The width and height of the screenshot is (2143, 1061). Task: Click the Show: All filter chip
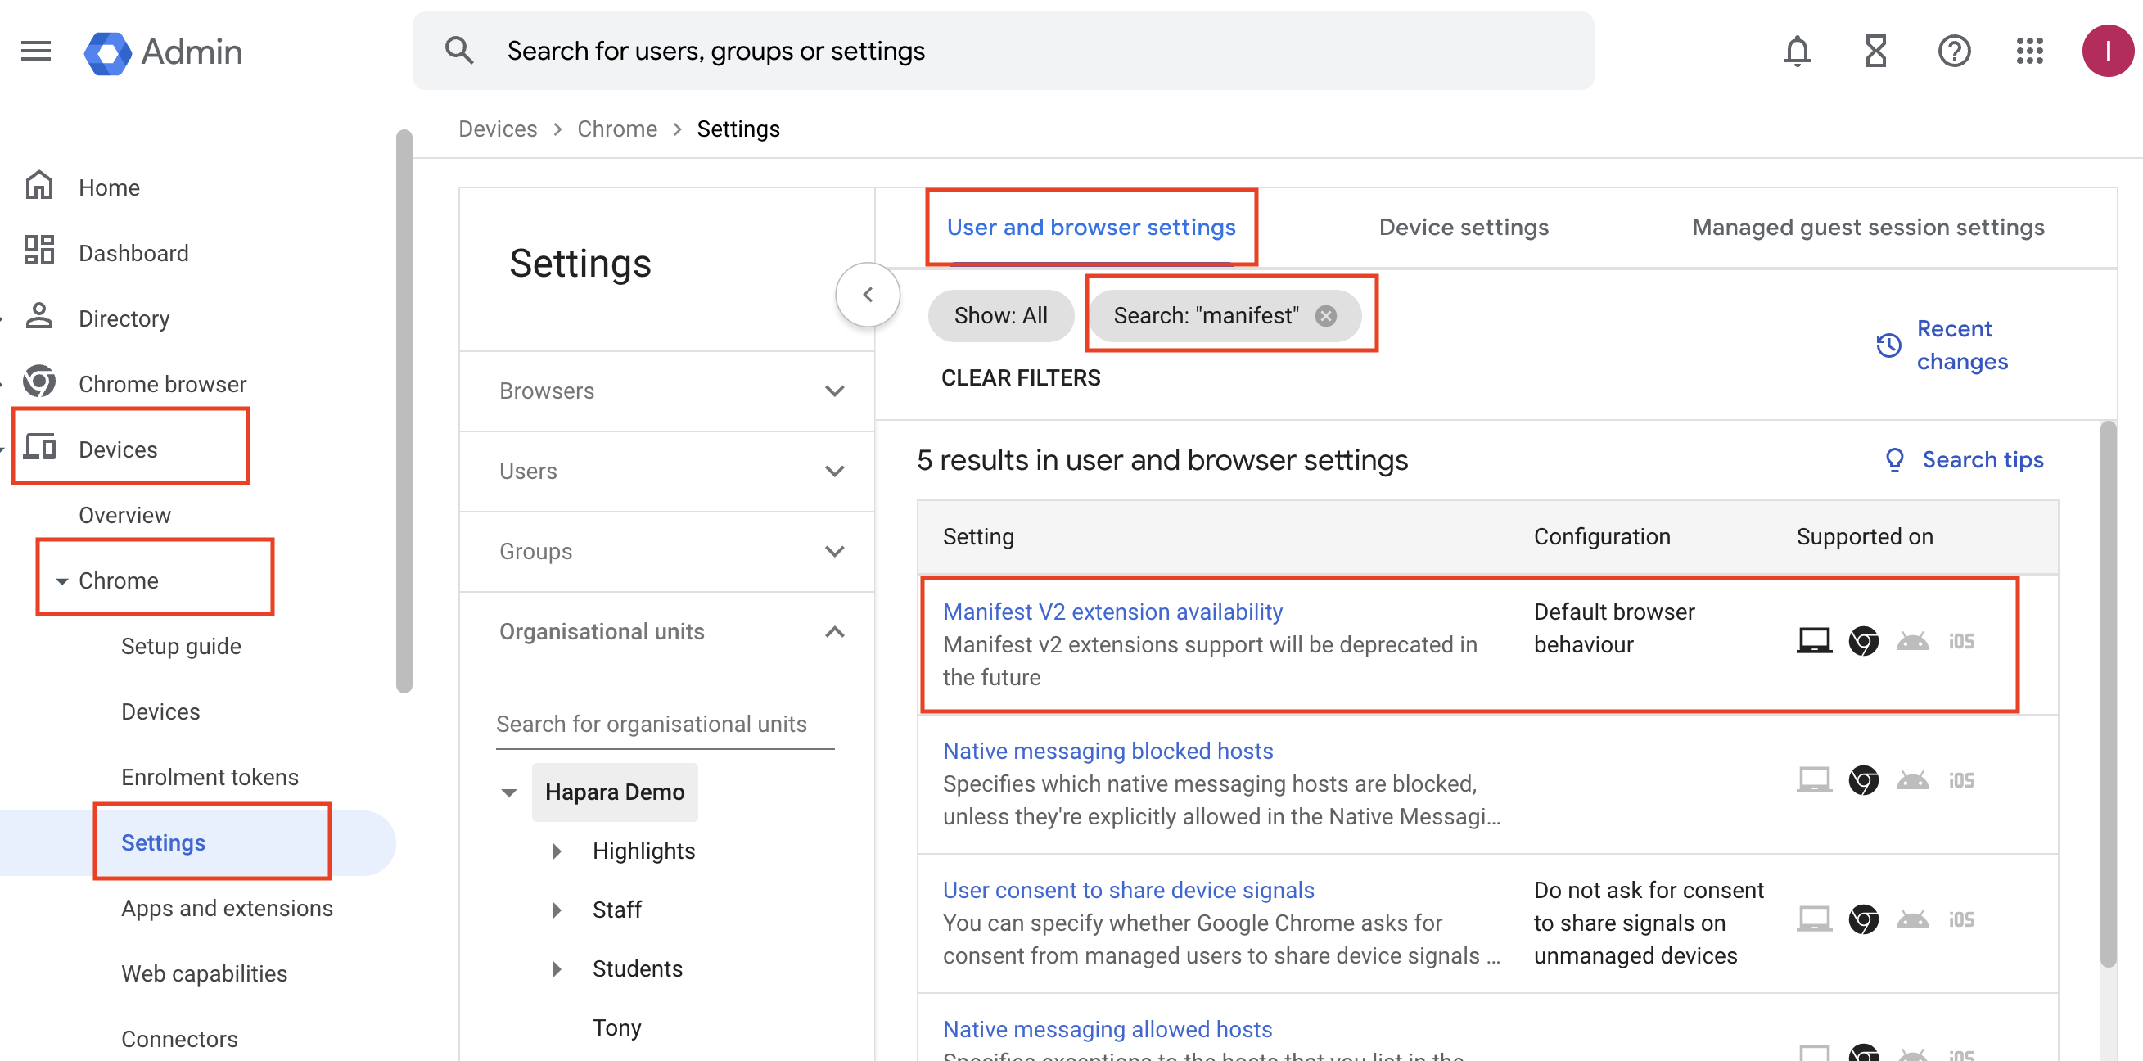pos(1001,315)
